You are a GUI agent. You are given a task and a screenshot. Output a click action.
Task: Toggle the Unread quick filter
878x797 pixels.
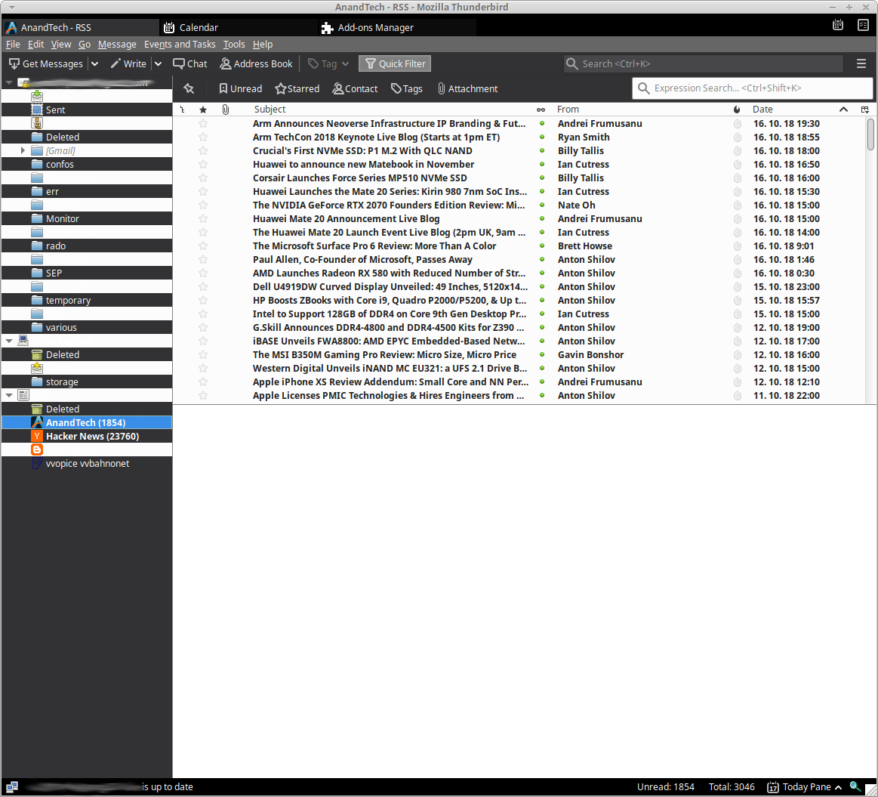pyautogui.click(x=240, y=88)
